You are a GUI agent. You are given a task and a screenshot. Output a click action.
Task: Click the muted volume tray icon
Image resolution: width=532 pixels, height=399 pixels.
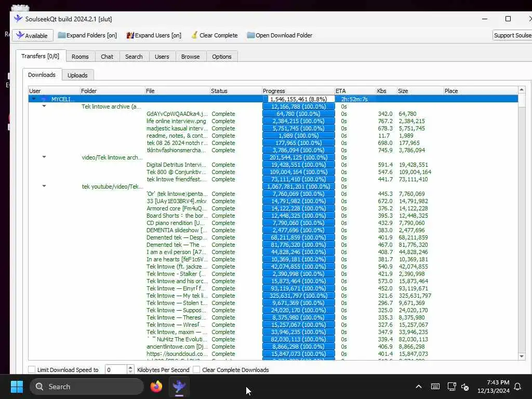point(465,387)
